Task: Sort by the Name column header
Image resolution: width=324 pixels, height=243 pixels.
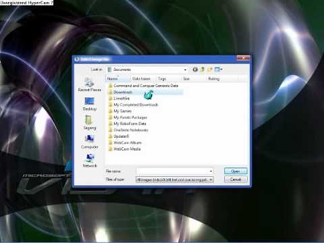Action: click(x=118, y=78)
